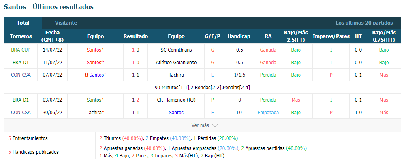
Task: Open Atlético Goianiense team link
Action: 176,63
